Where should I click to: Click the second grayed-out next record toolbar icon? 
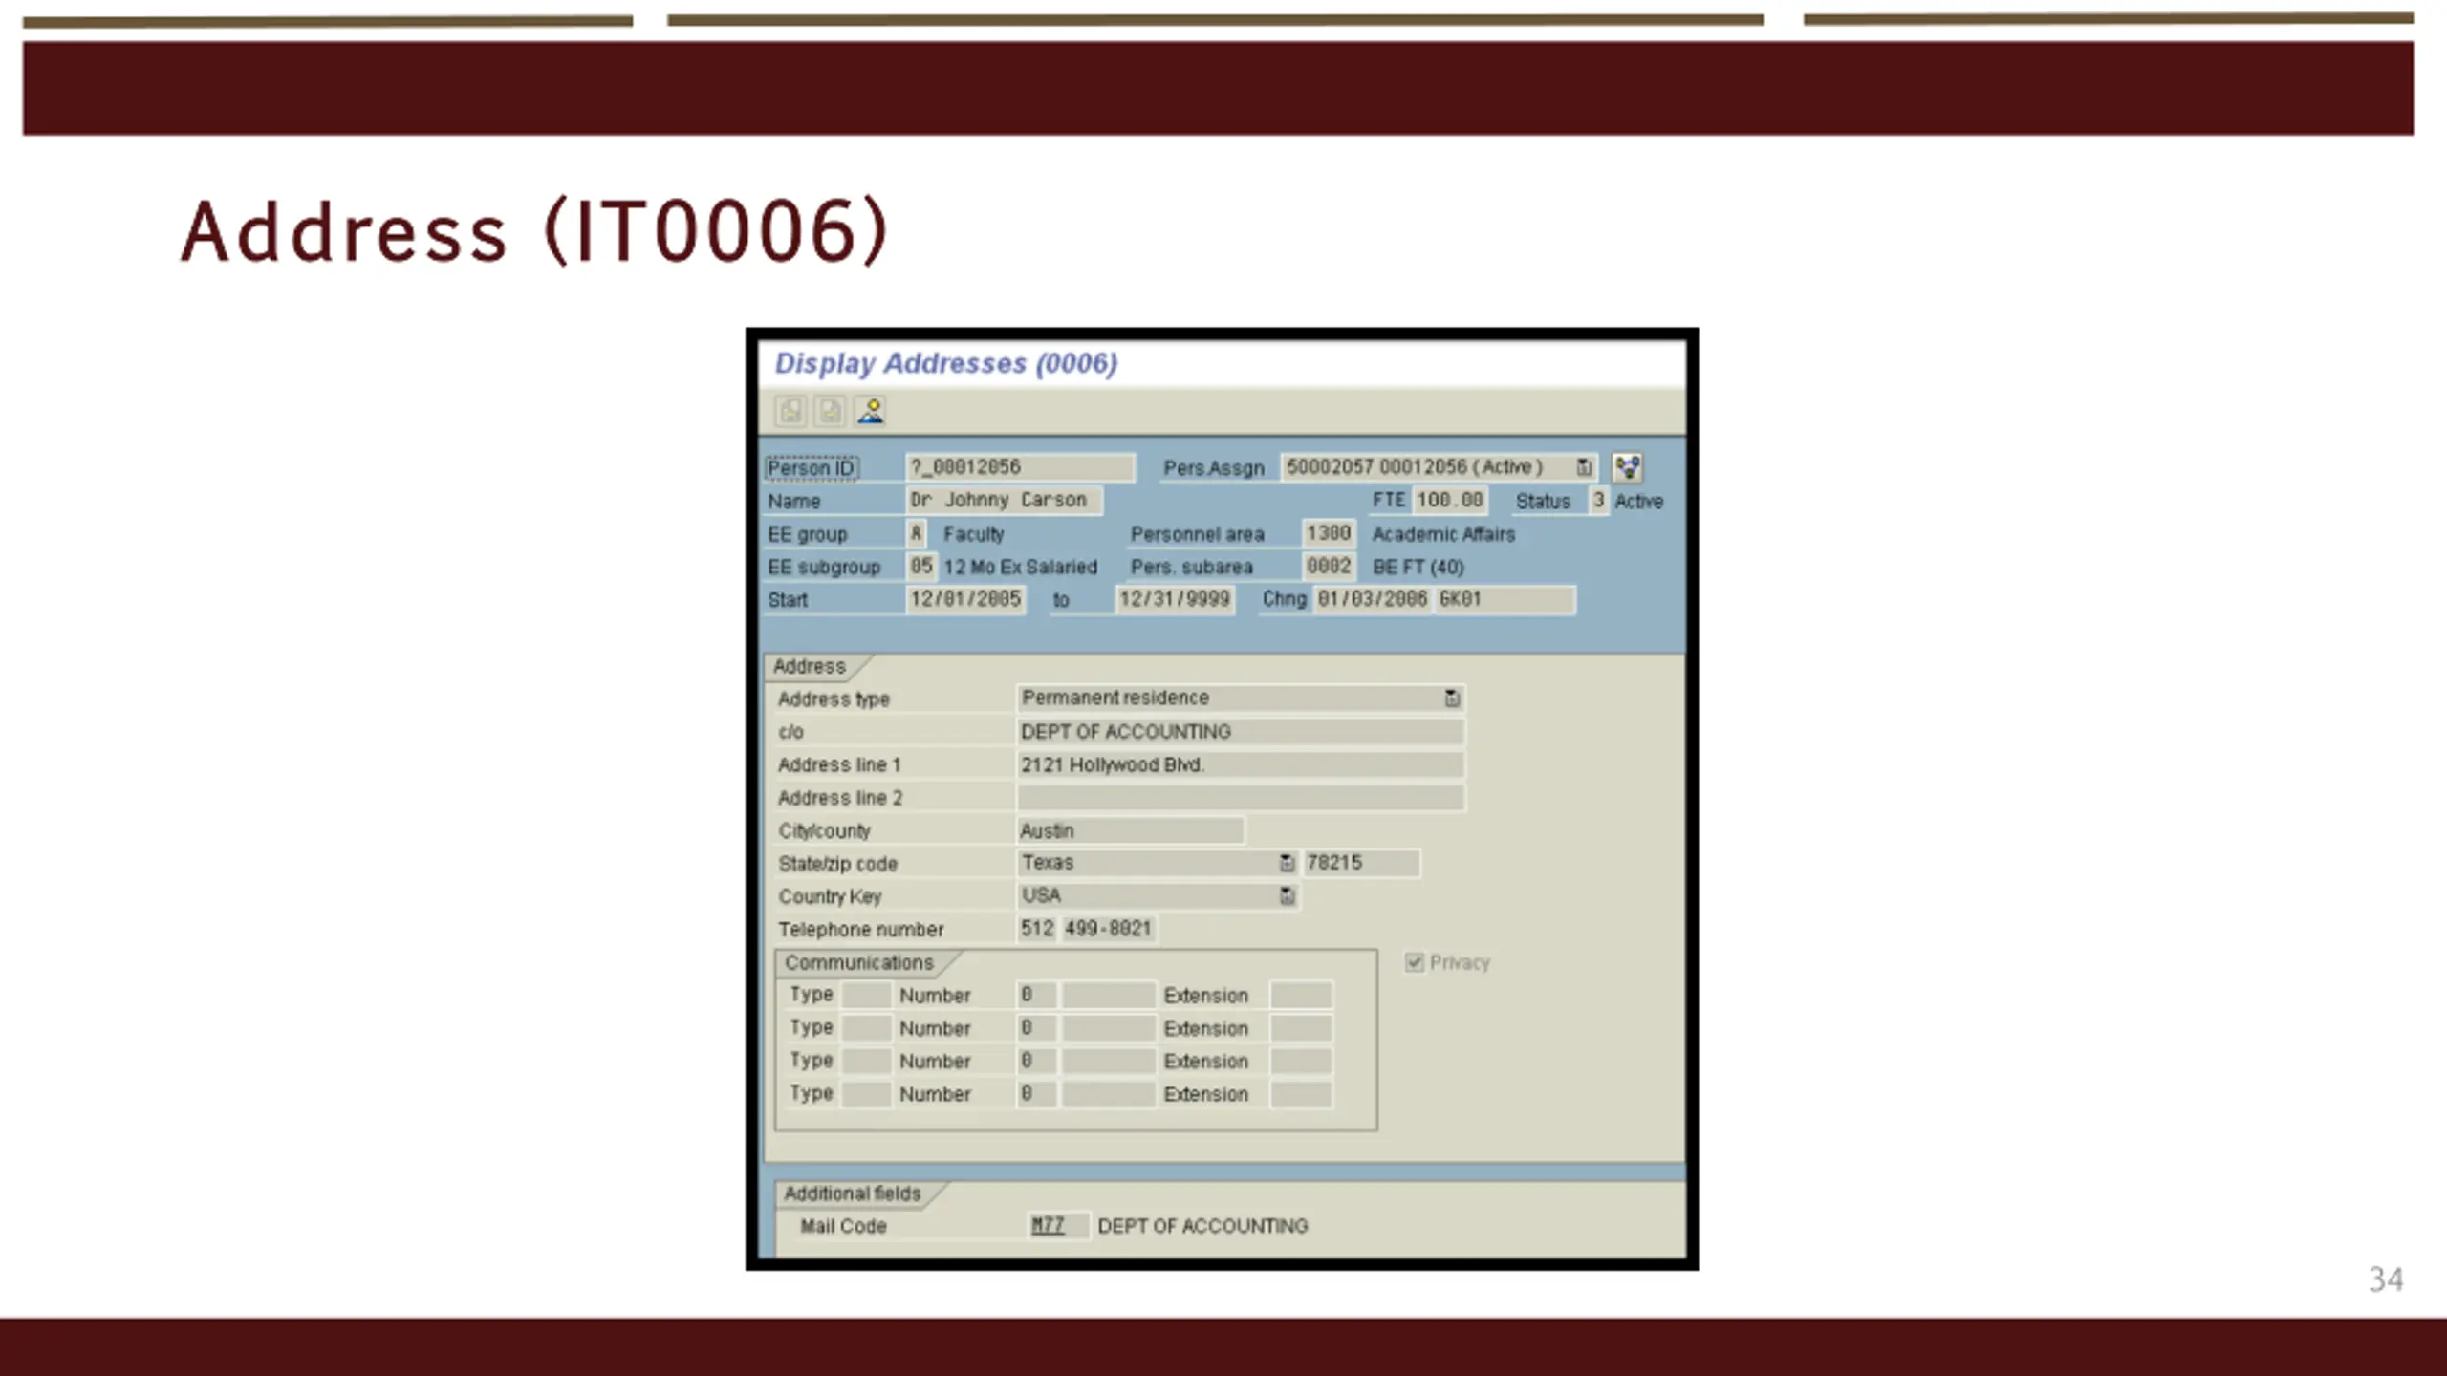(x=830, y=411)
